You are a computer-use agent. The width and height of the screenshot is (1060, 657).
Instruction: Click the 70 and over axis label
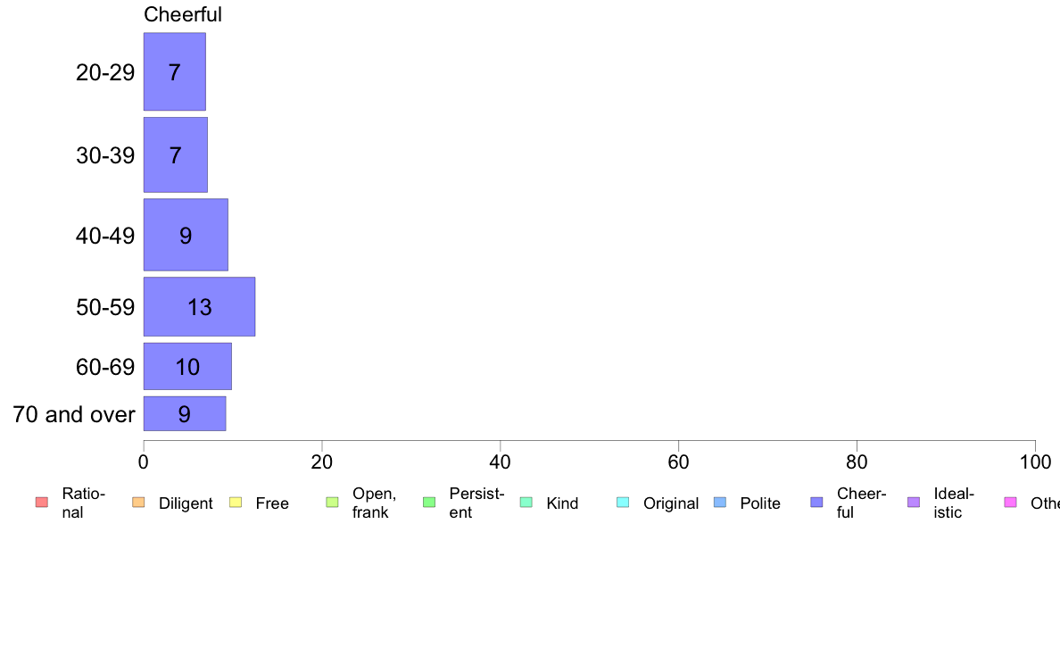point(74,414)
